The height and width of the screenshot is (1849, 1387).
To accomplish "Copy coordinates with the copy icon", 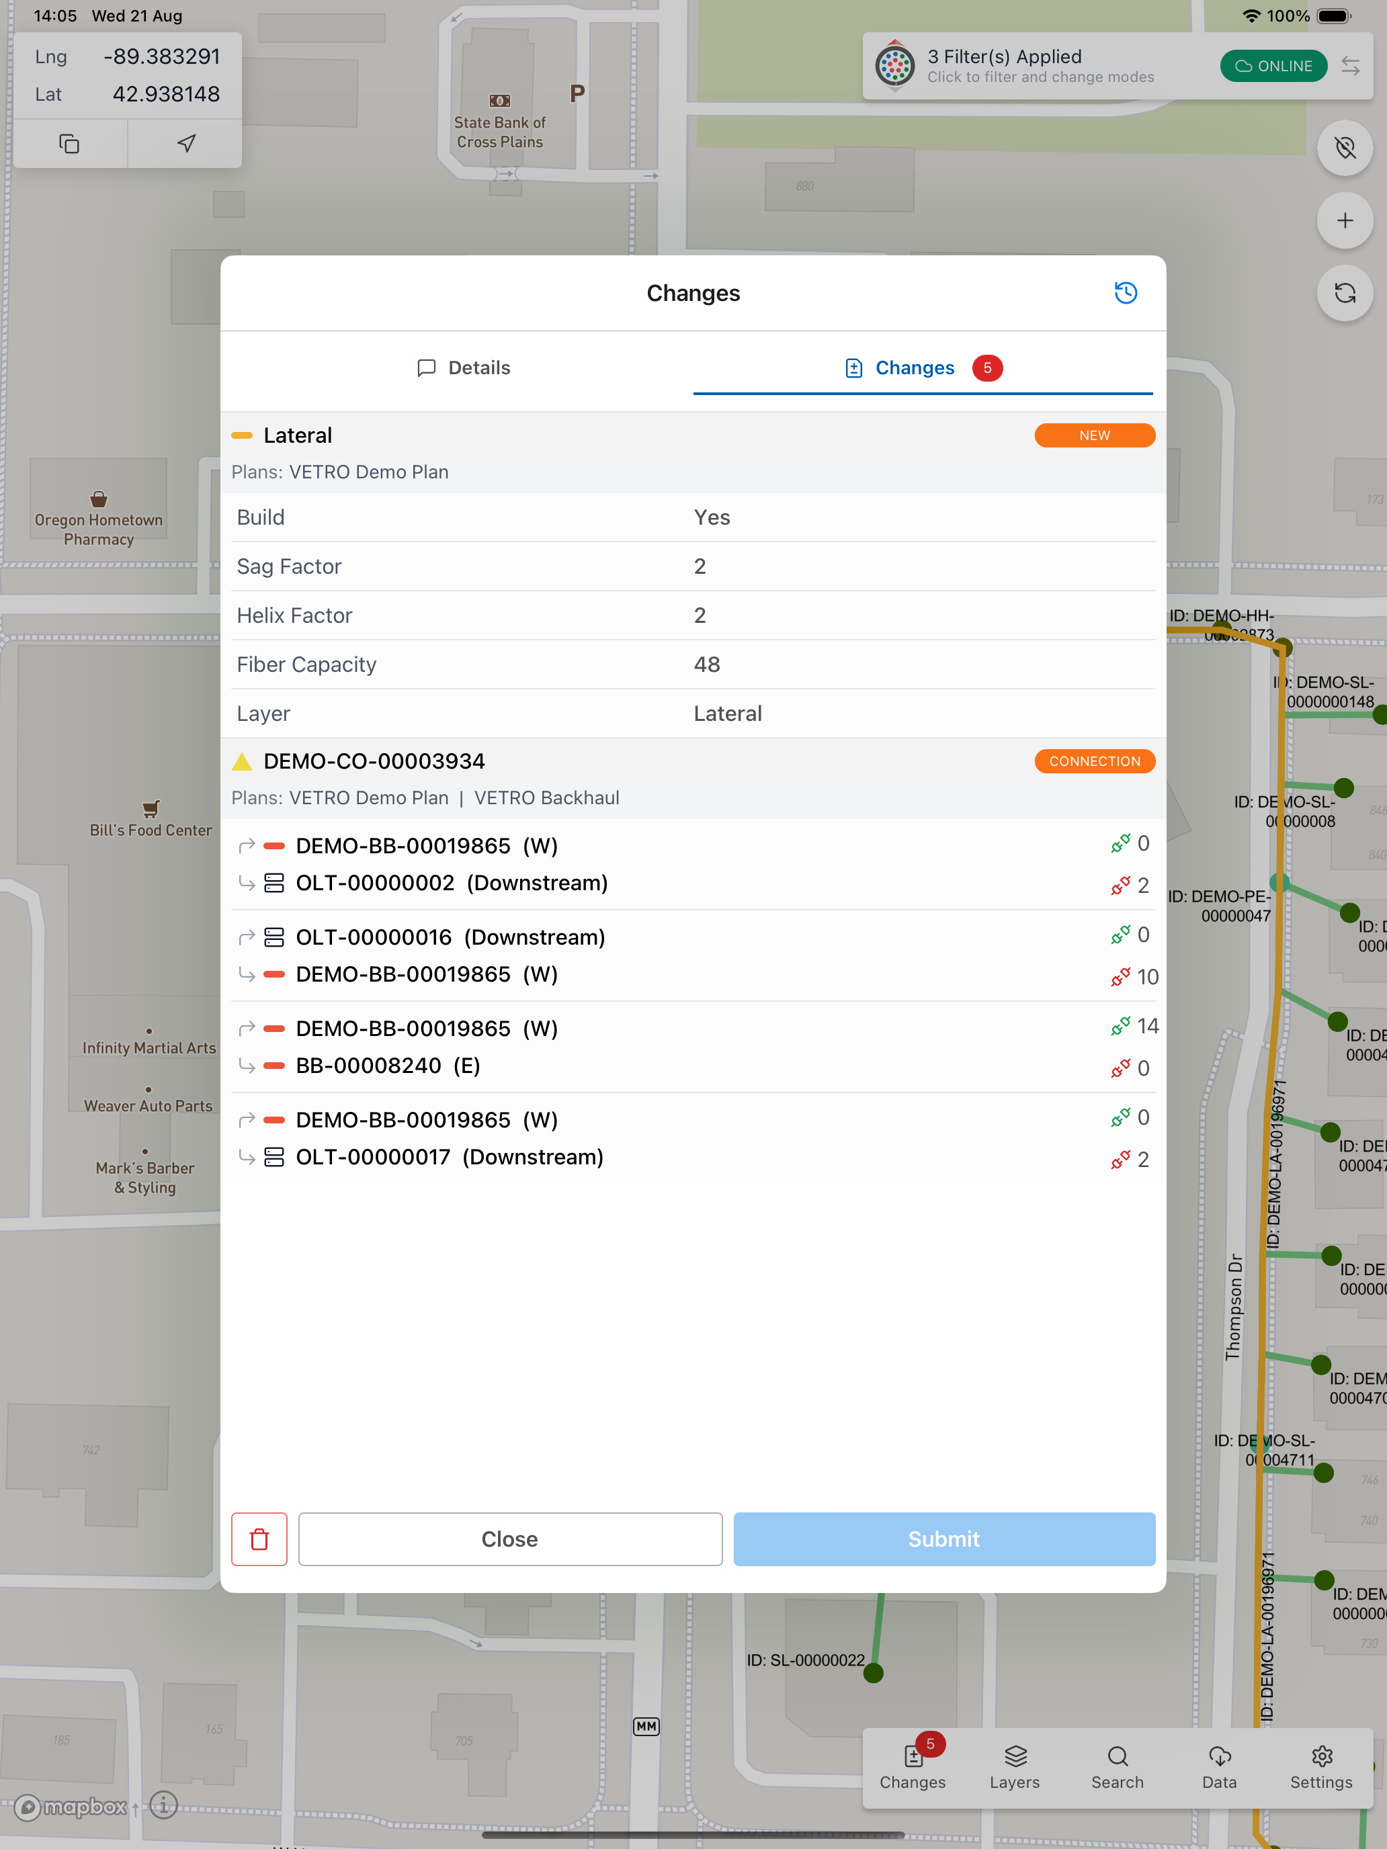I will 69,144.
